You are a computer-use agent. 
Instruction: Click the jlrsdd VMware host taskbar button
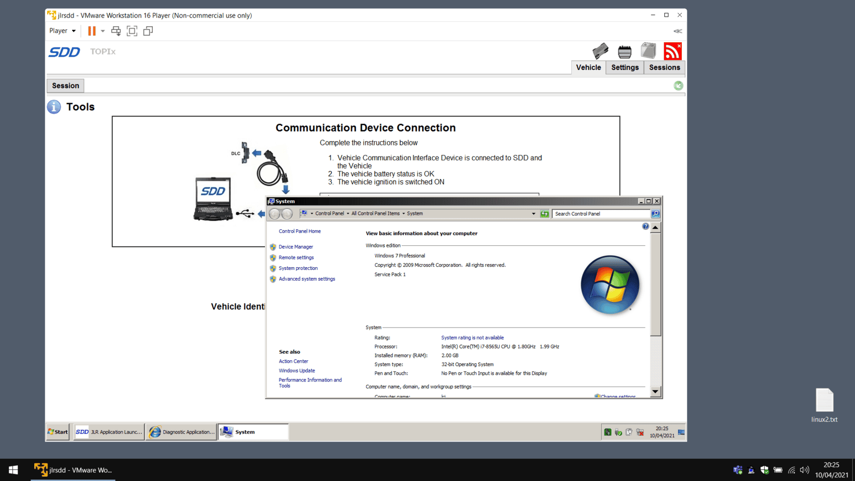73,470
